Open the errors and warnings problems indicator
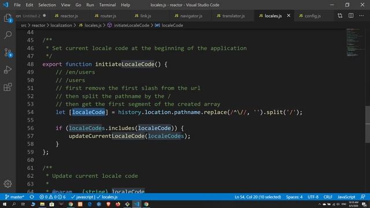 (x=53, y=197)
